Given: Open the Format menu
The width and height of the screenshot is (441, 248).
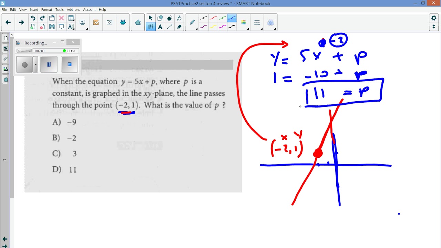Looking at the screenshot, I should point(47,10).
